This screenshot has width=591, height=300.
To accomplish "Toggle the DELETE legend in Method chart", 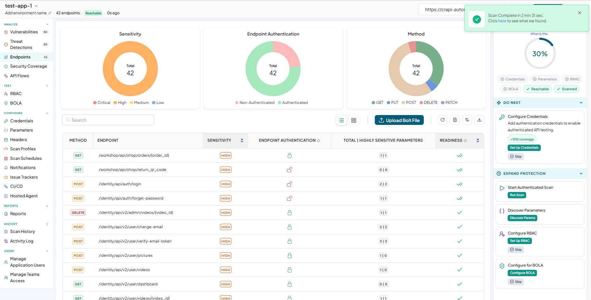I will click(x=429, y=103).
